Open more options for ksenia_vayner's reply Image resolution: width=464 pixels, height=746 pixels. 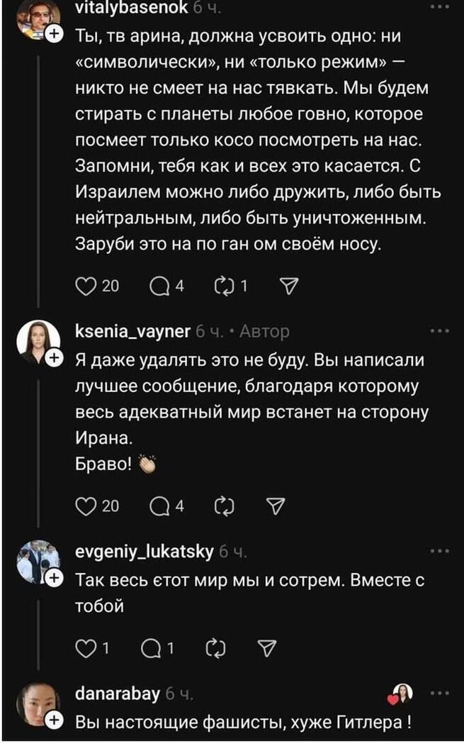(x=439, y=330)
